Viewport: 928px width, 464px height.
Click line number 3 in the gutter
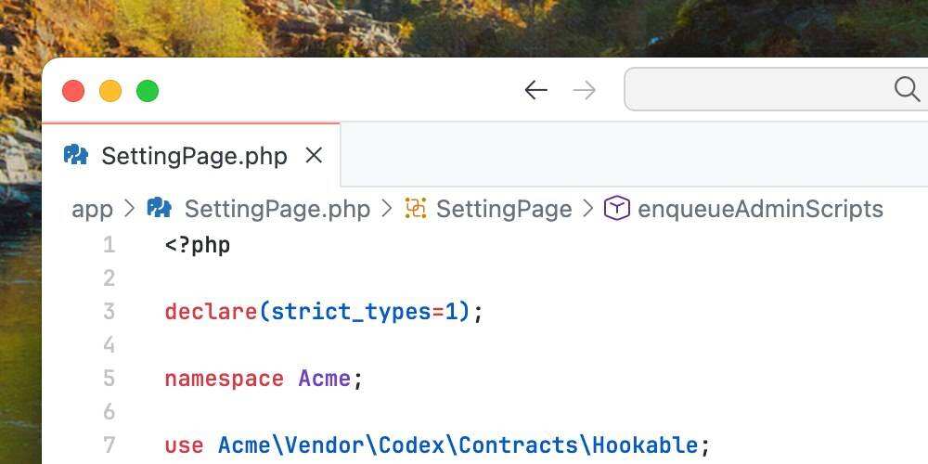[x=109, y=312]
